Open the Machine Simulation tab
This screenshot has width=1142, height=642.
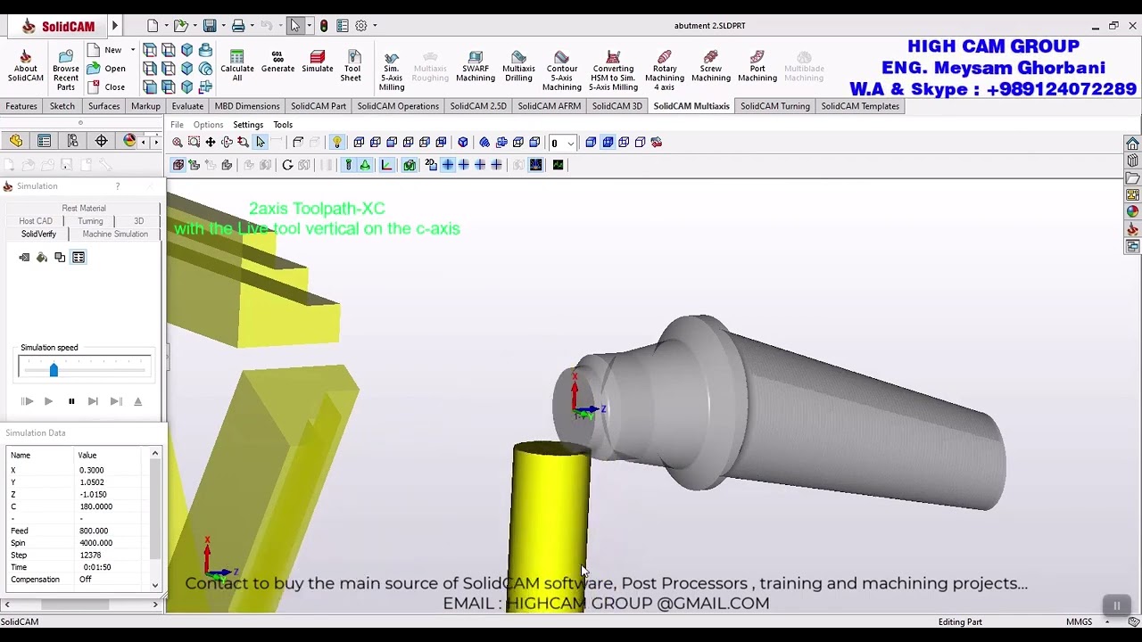[x=115, y=234]
